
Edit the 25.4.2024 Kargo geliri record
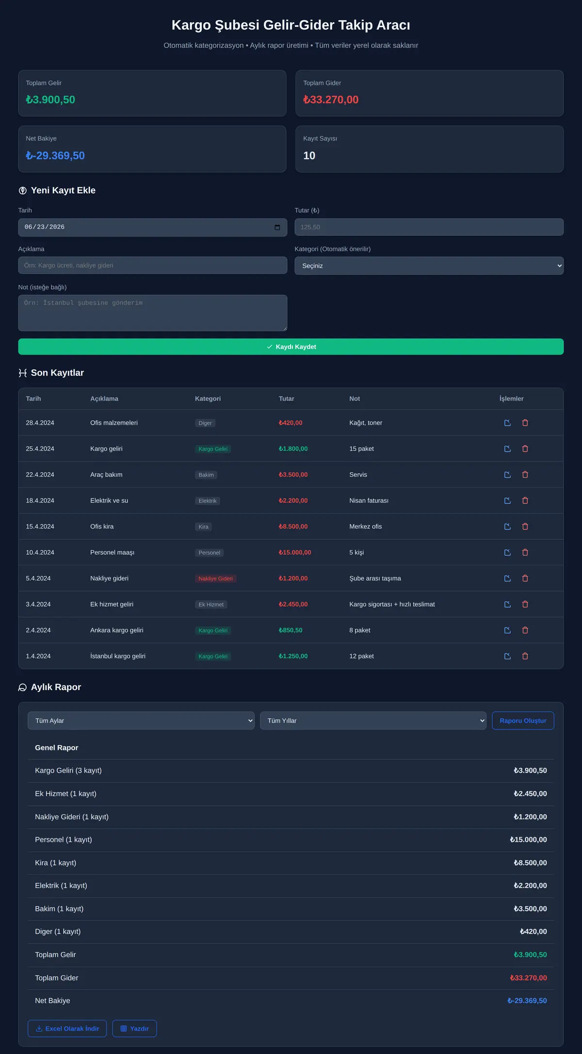[x=507, y=449]
